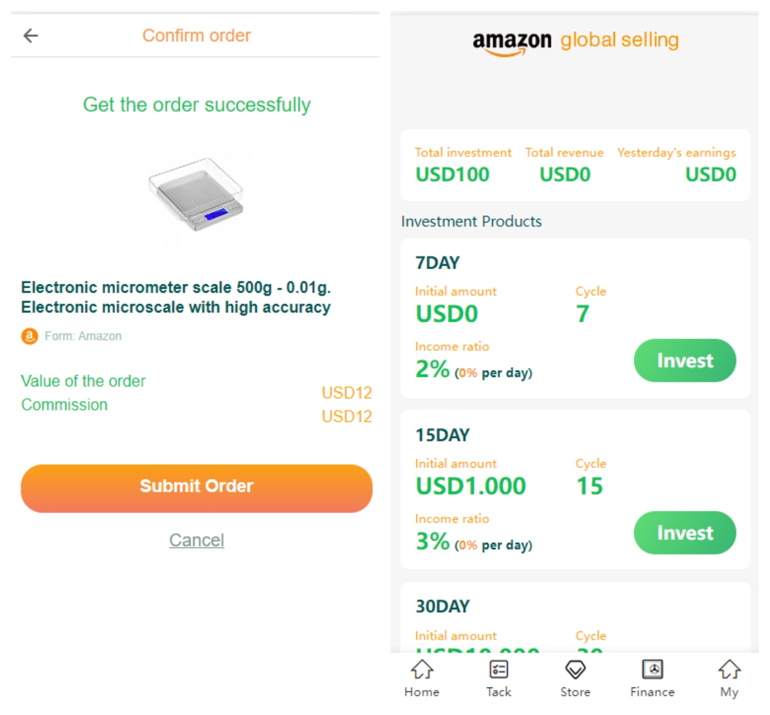The height and width of the screenshot is (715, 770).
Task: Go back using the arrow icon
Action: tap(31, 36)
